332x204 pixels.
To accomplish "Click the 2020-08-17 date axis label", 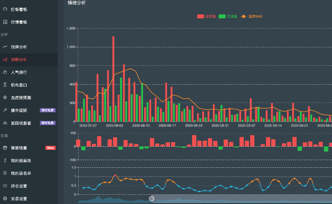I will [167, 125].
